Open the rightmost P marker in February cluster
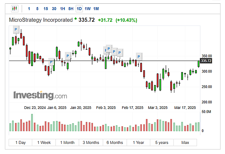Screen dimensions: 225x154 [120, 53]
